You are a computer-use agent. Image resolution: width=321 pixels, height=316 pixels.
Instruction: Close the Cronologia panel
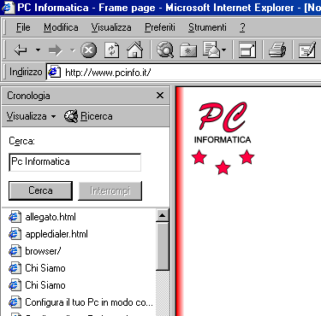(x=160, y=96)
